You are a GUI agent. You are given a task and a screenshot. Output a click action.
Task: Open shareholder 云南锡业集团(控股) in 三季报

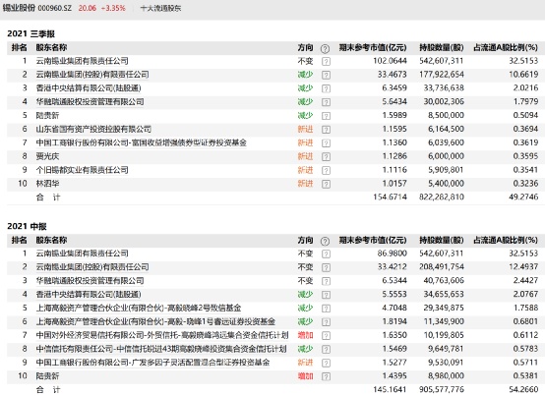coord(92,75)
